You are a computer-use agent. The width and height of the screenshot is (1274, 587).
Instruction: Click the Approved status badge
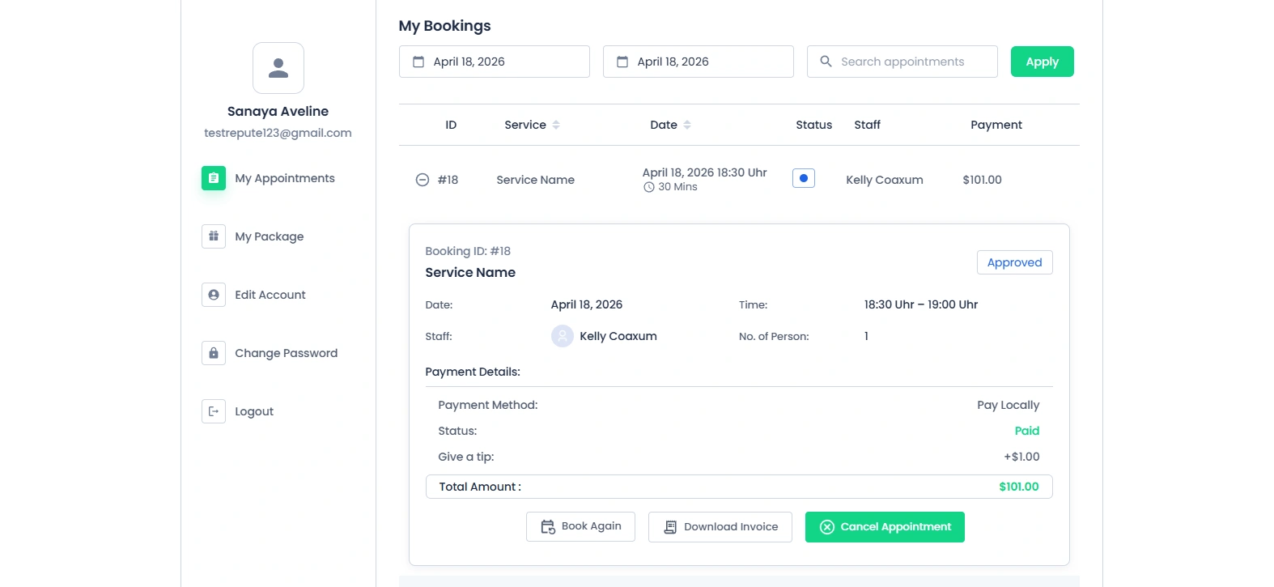coord(1015,262)
